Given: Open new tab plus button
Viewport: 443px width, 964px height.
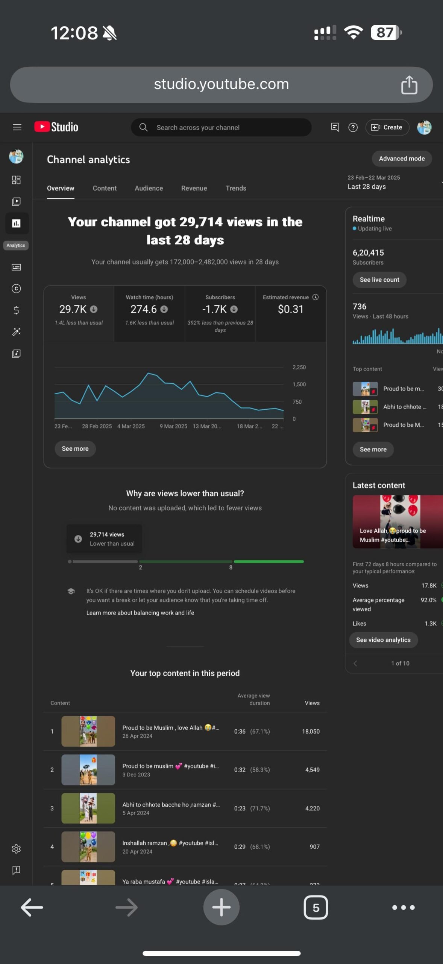Looking at the screenshot, I should tap(221, 907).
